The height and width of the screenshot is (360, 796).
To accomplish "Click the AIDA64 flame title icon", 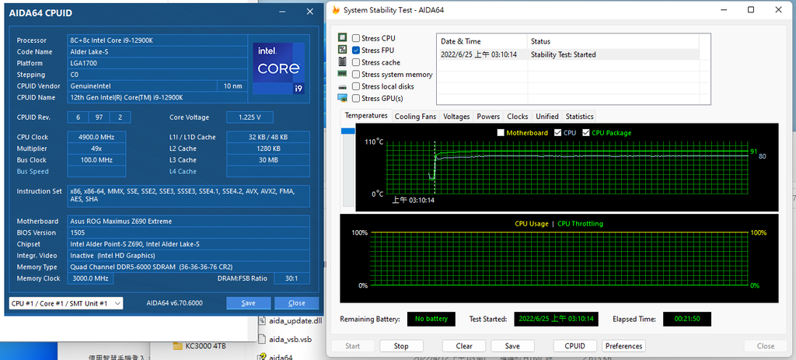I will pos(336,9).
